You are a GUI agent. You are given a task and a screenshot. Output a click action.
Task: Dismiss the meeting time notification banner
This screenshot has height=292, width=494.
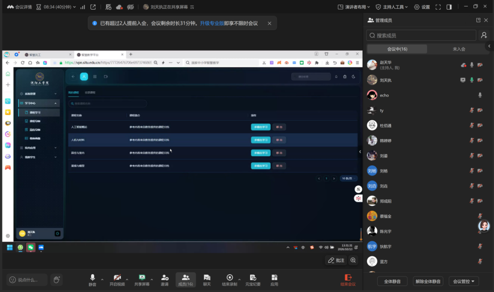(x=269, y=23)
